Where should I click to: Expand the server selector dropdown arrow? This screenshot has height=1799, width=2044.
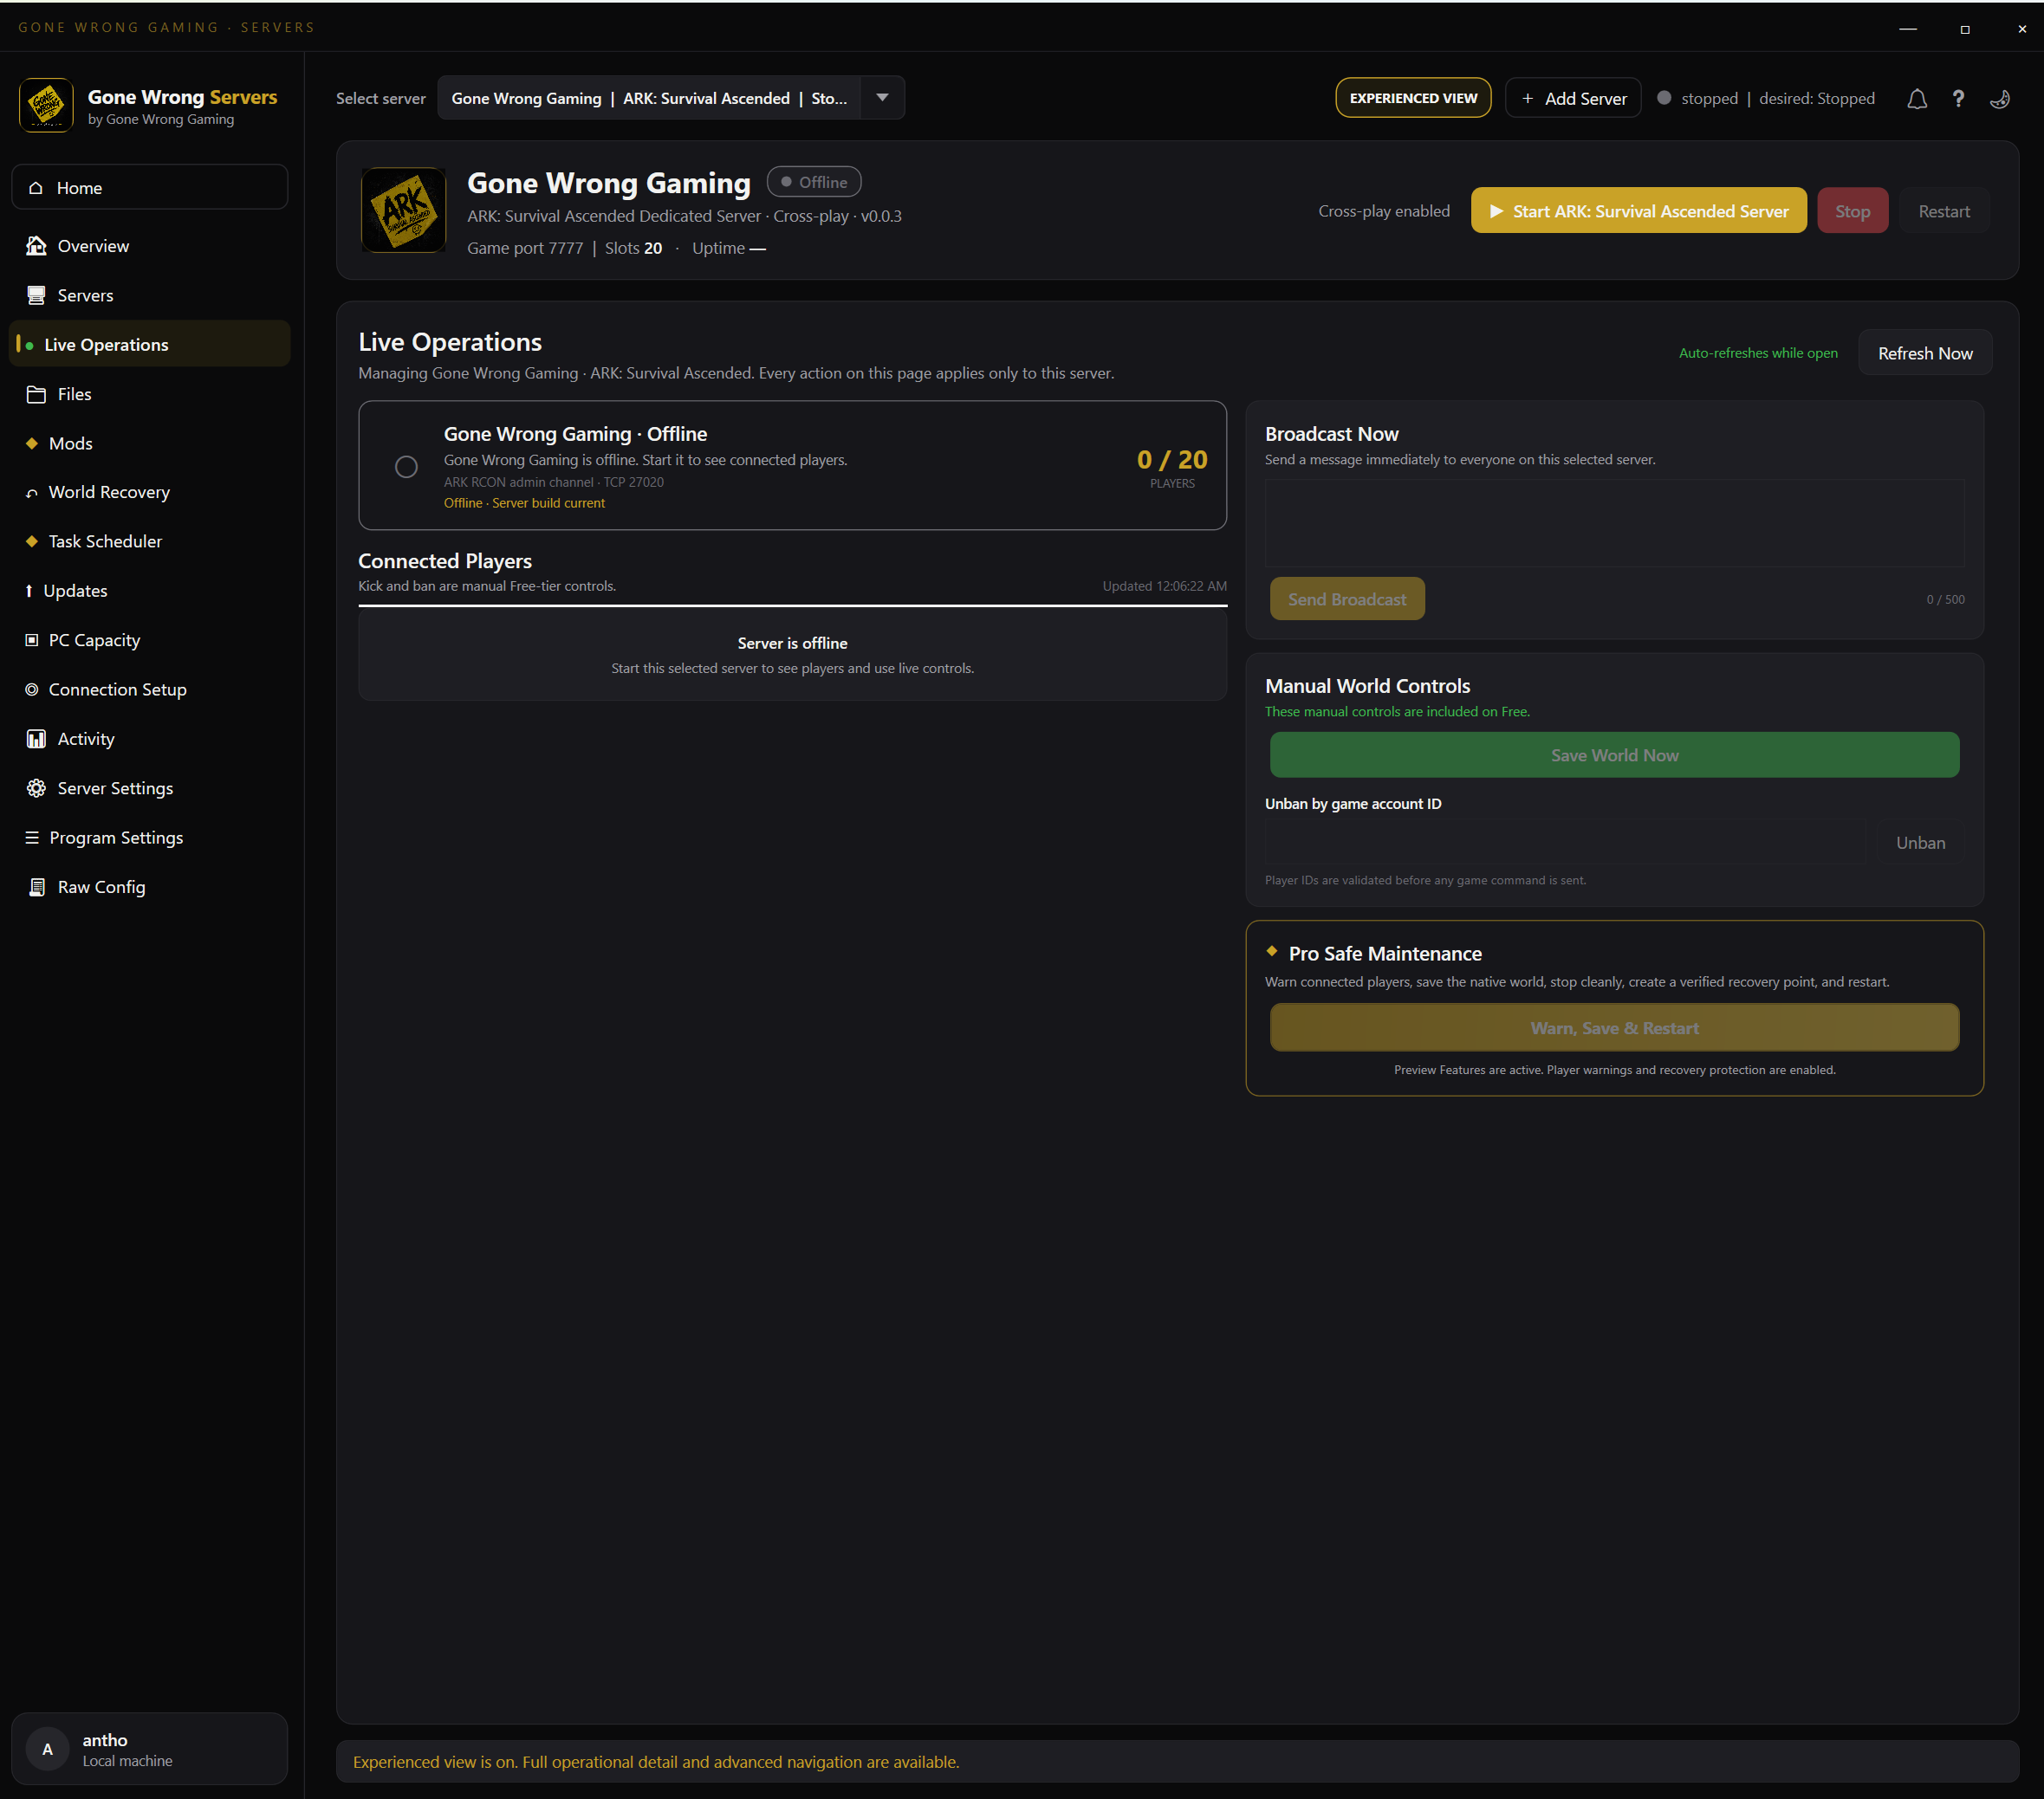[x=882, y=98]
